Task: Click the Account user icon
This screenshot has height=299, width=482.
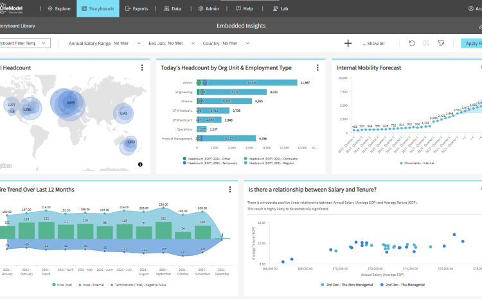Action: [471, 8]
